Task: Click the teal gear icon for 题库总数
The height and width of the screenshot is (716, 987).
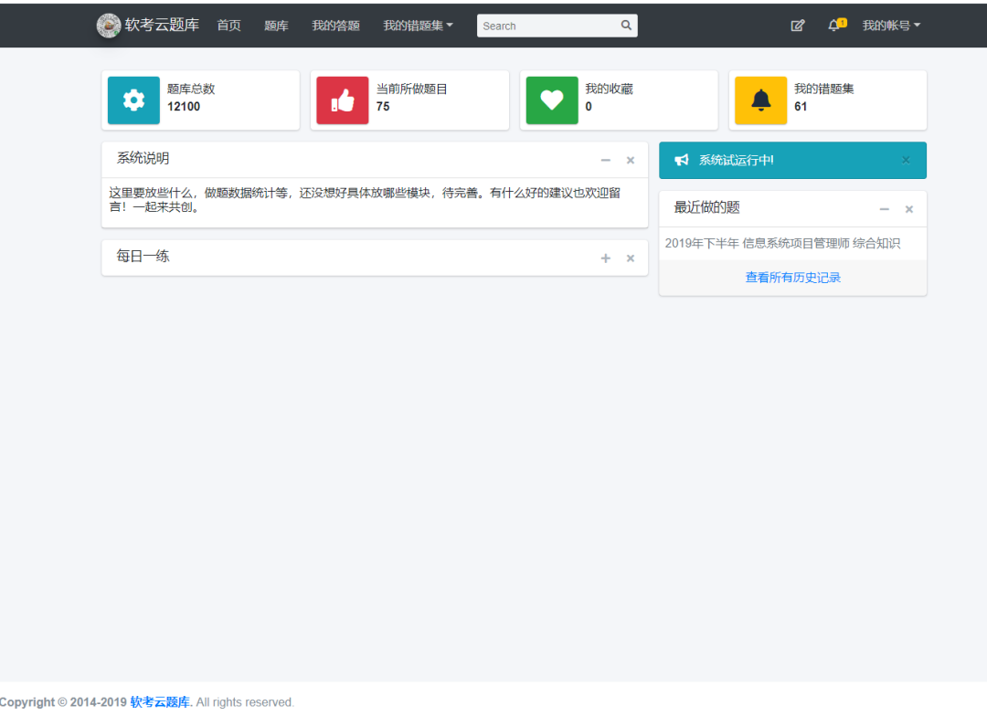Action: click(x=133, y=100)
